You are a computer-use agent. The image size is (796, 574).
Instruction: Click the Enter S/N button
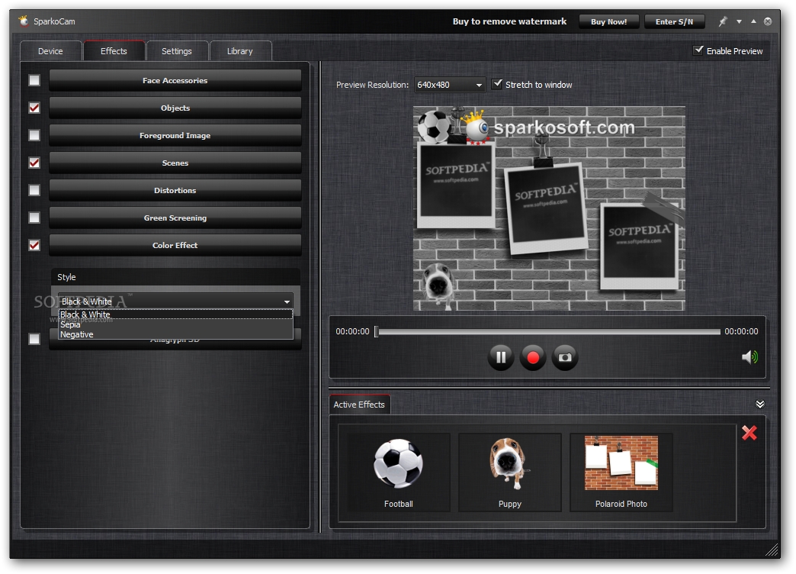pos(674,21)
